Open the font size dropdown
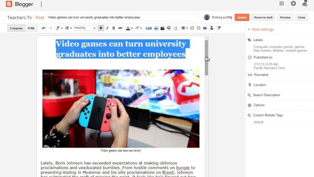Screen dimensions: 314x177 click(68, 28)
